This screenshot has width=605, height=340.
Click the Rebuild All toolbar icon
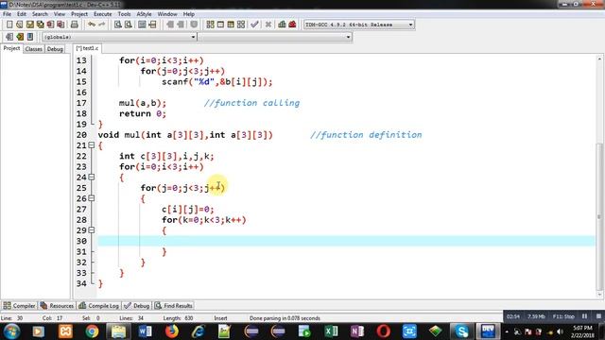click(241, 25)
